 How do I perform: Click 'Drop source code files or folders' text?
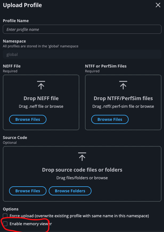(82, 170)
